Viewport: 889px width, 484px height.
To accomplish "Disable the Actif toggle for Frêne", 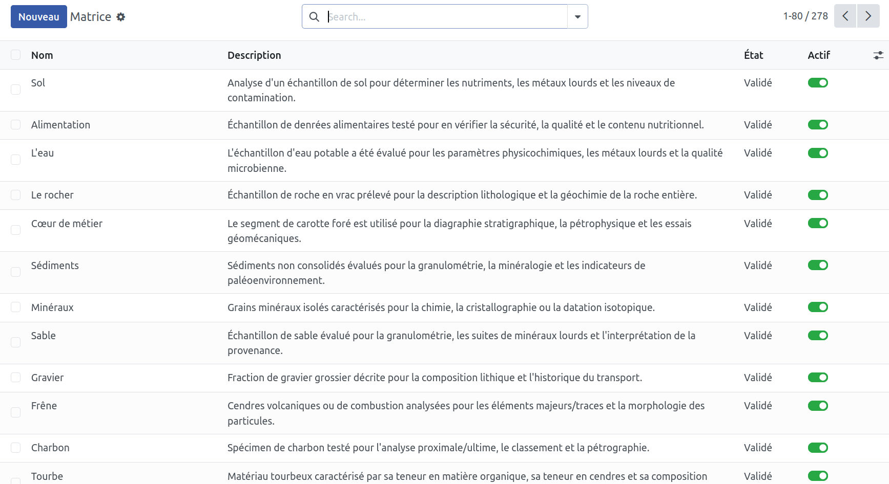I will coord(818,406).
